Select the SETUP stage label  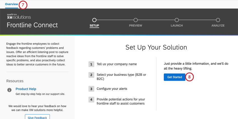point(94,25)
